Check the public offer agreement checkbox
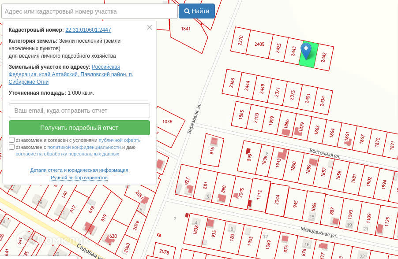 tap(11, 140)
